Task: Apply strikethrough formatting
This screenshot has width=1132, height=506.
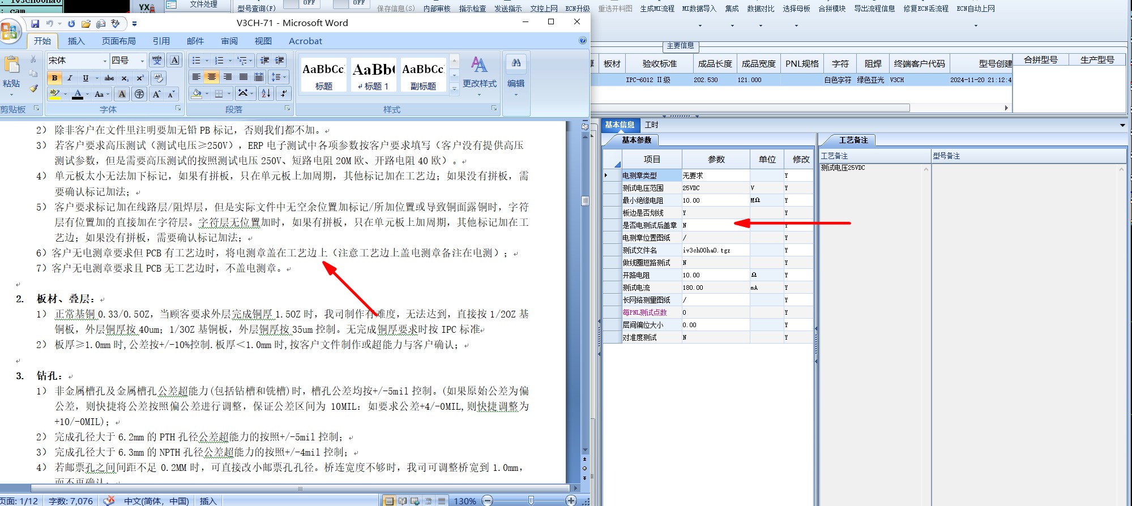Action: coord(109,78)
